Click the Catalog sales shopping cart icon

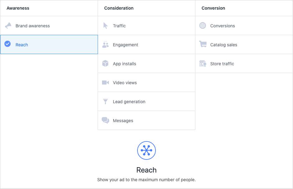click(x=202, y=44)
